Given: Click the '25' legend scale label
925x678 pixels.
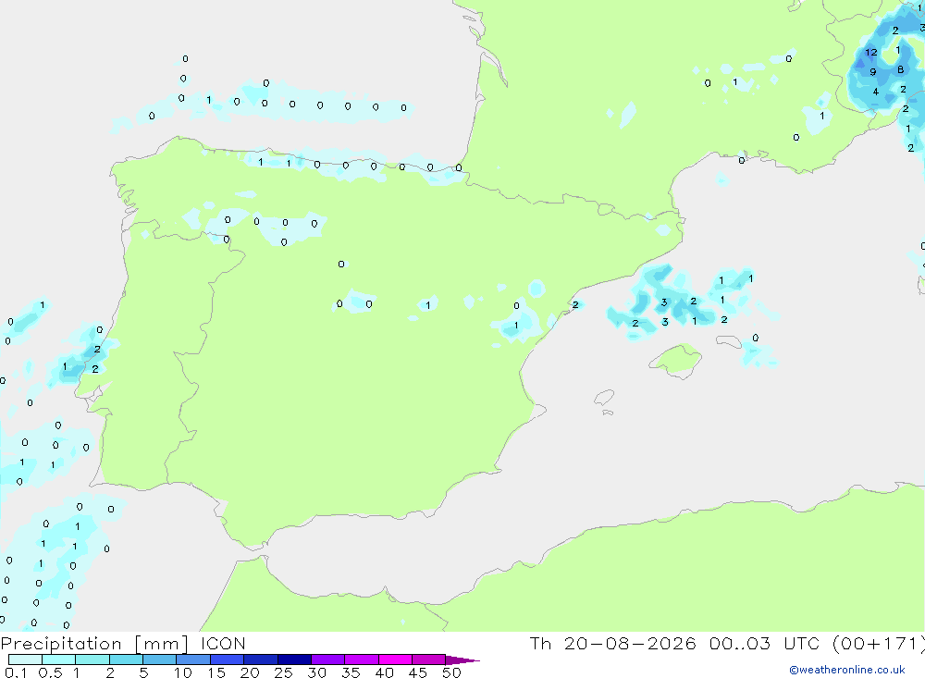Looking at the screenshot, I should click(x=283, y=672).
